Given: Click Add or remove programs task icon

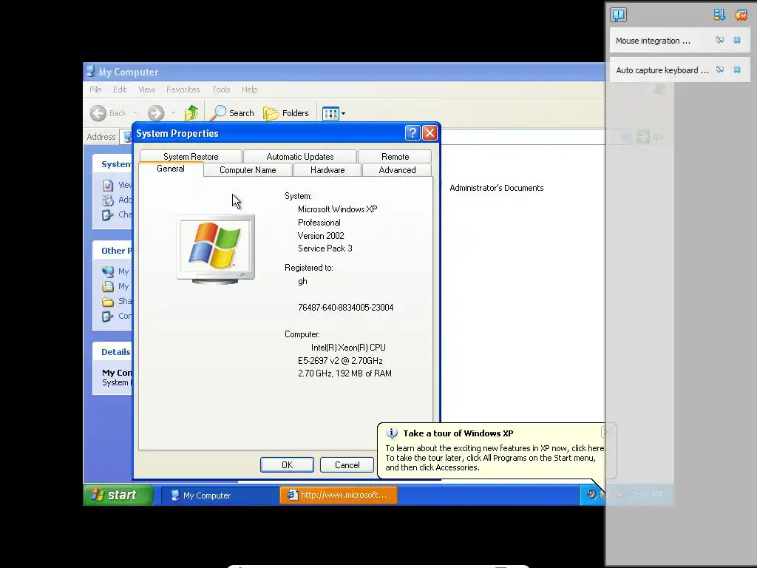Looking at the screenshot, I should [x=108, y=200].
